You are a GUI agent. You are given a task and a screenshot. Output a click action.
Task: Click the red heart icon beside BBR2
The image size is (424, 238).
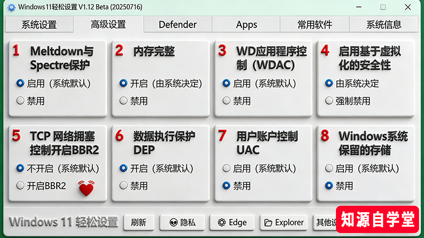(85, 188)
